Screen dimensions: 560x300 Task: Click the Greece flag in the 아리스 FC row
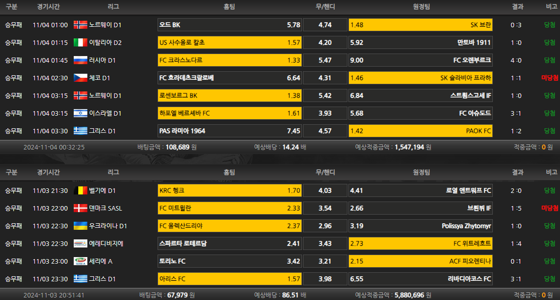pyautogui.click(x=80, y=279)
